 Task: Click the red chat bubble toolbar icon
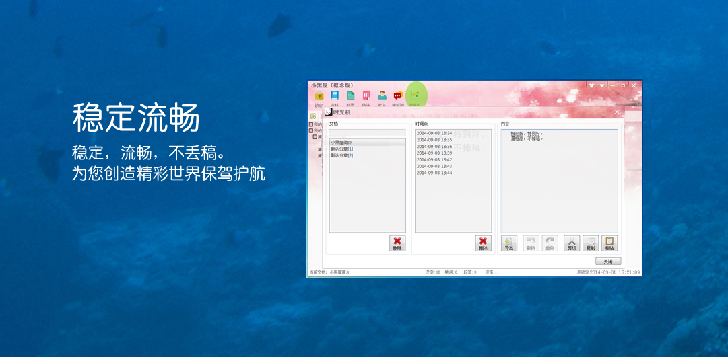pyautogui.click(x=398, y=95)
